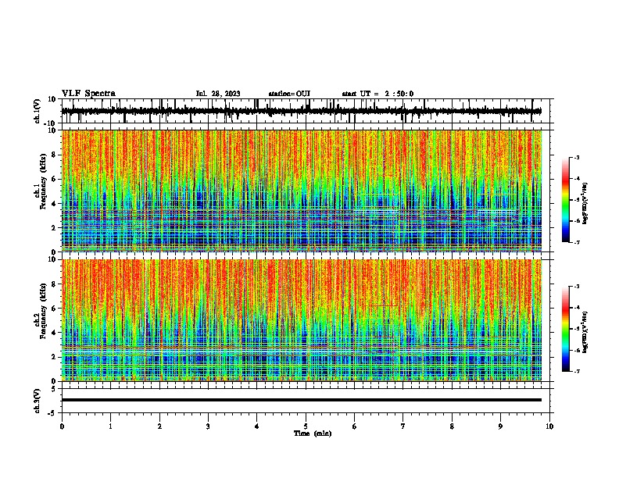619x478 pixels.
Task: Click the ch.2 spectrogram color bar
Action: [566, 329]
